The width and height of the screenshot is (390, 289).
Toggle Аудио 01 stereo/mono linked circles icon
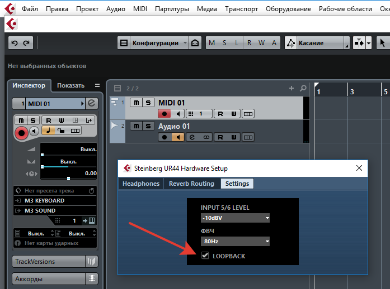pos(206,137)
